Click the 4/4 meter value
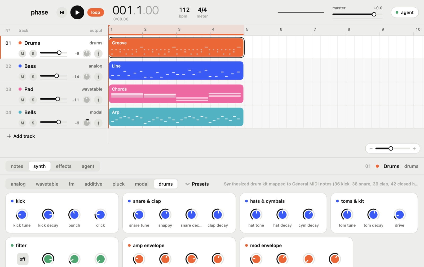 (x=202, y=10)
